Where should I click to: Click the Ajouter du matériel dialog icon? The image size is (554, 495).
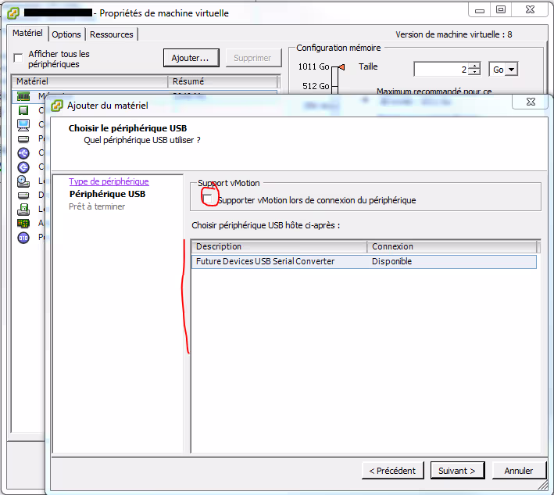point(57,106)
